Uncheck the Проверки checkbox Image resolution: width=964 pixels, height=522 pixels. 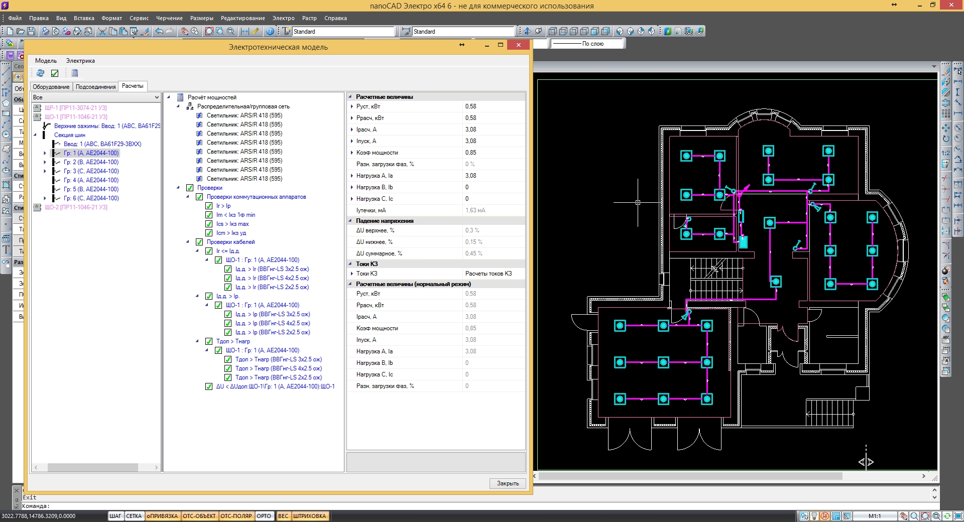click(x=190, y=188)
